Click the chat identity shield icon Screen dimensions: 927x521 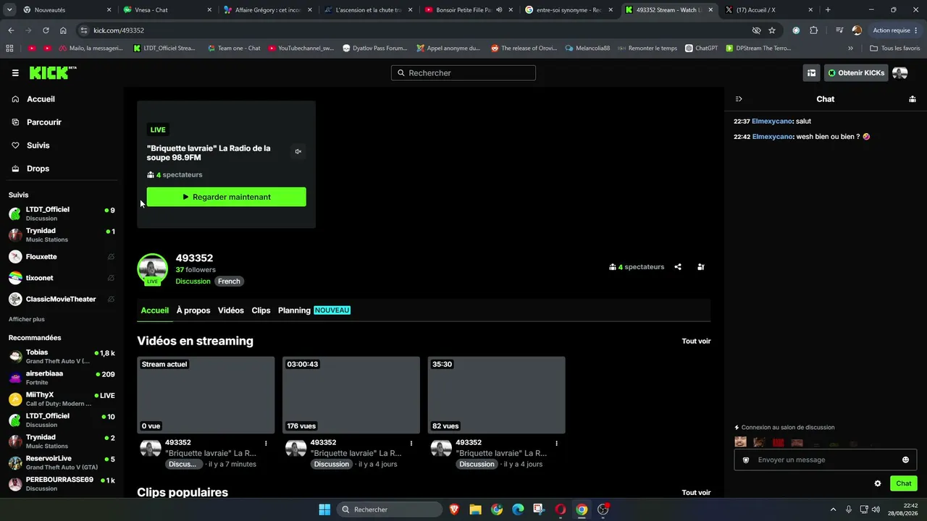click(x=746, y=459)
